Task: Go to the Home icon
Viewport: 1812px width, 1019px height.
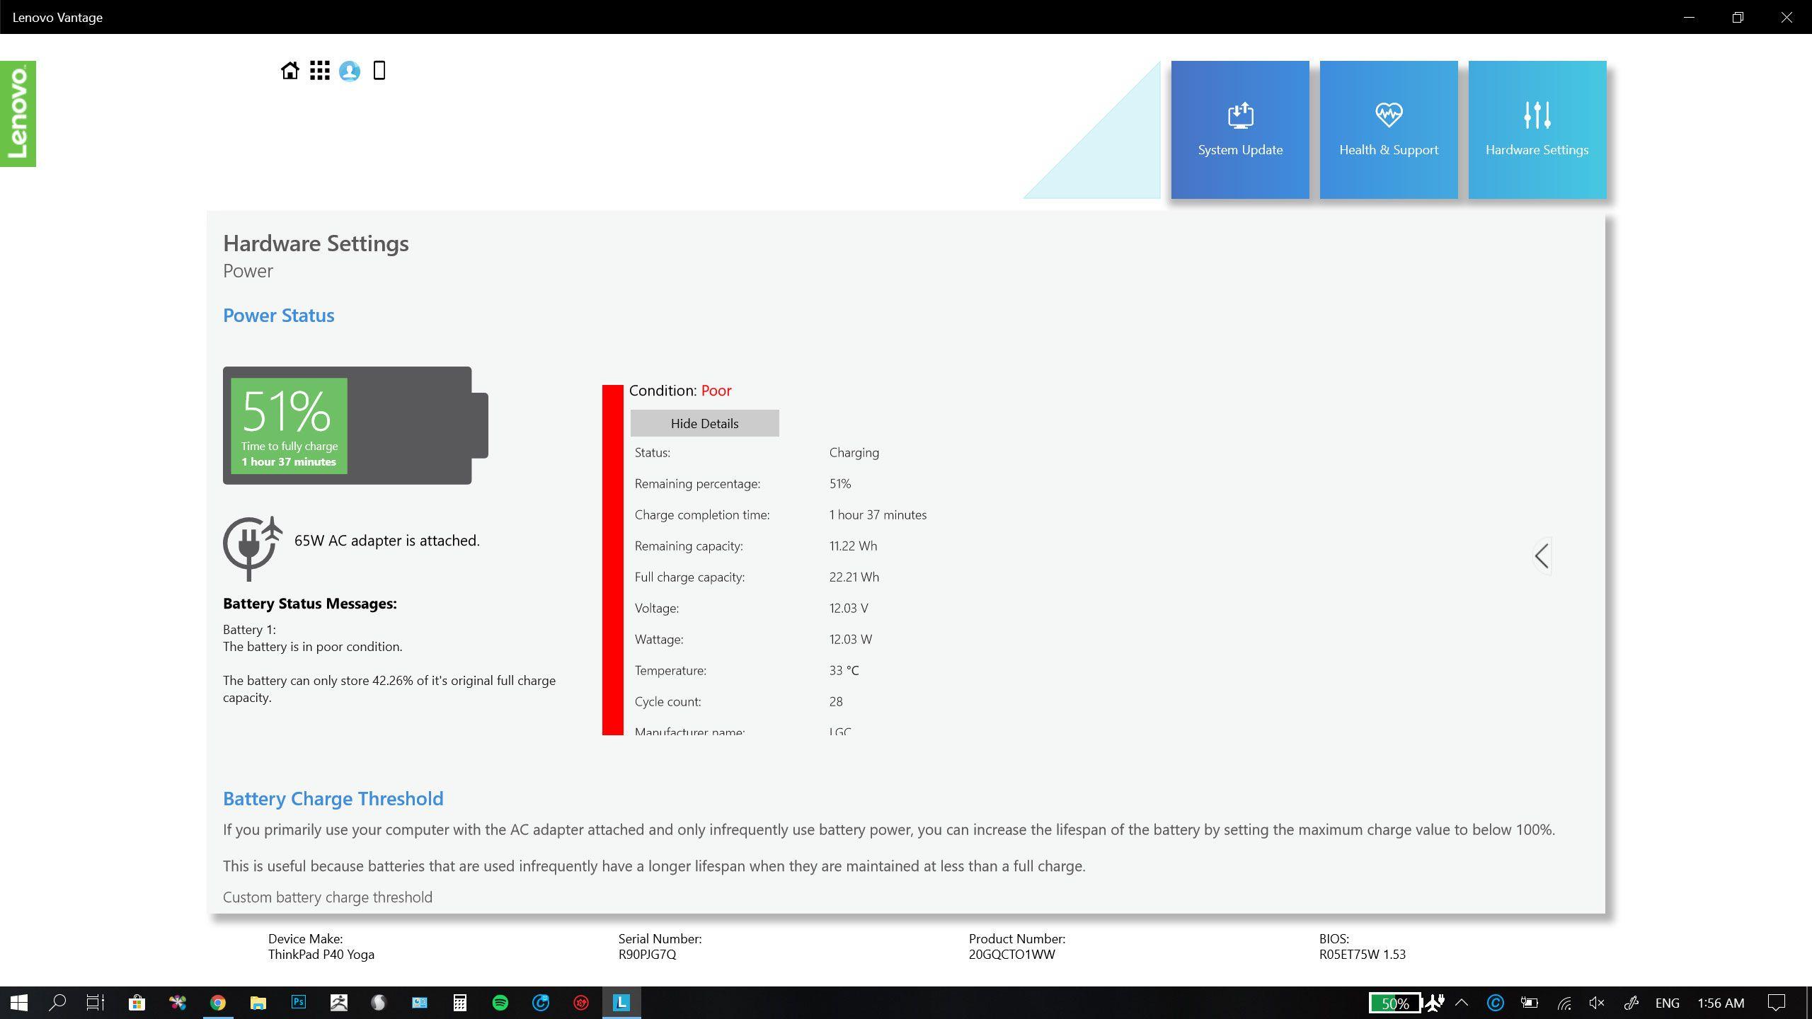Action: 289,71
